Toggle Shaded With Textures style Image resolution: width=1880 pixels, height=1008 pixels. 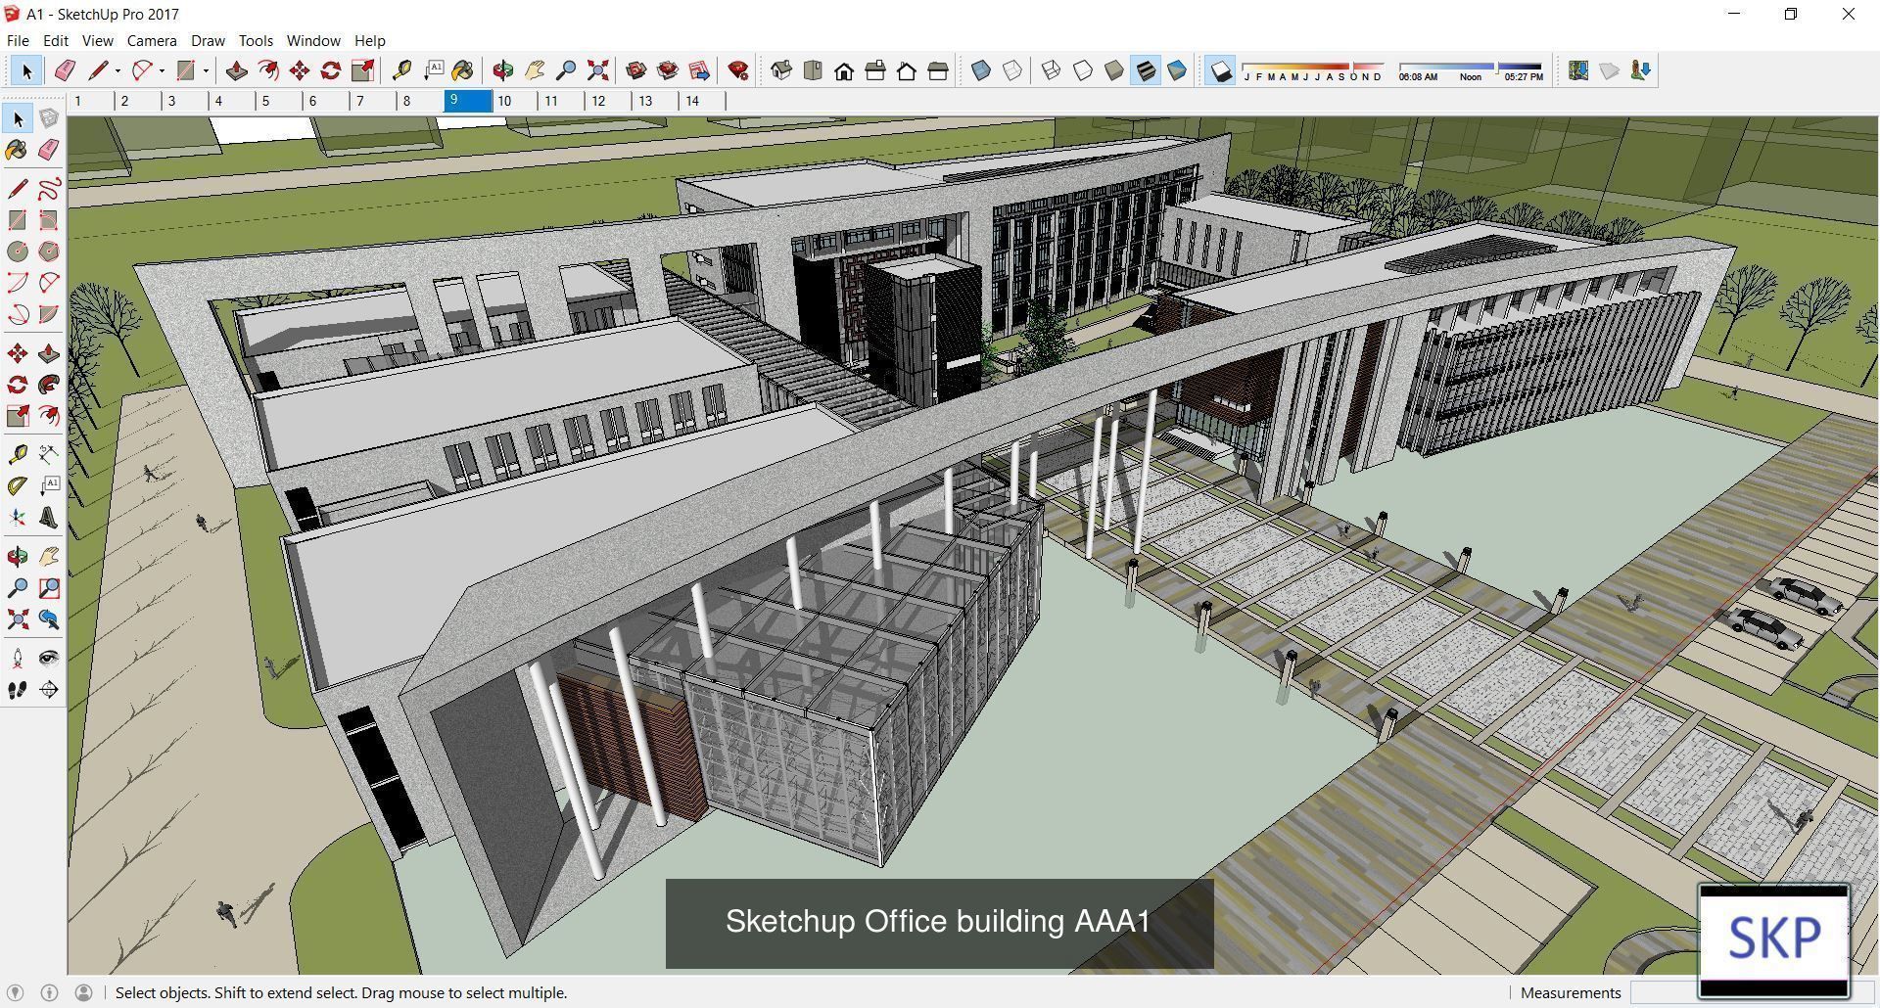click(1146, 70)
